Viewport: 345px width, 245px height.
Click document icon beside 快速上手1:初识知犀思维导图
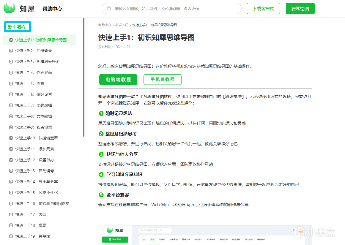point(11,40)
